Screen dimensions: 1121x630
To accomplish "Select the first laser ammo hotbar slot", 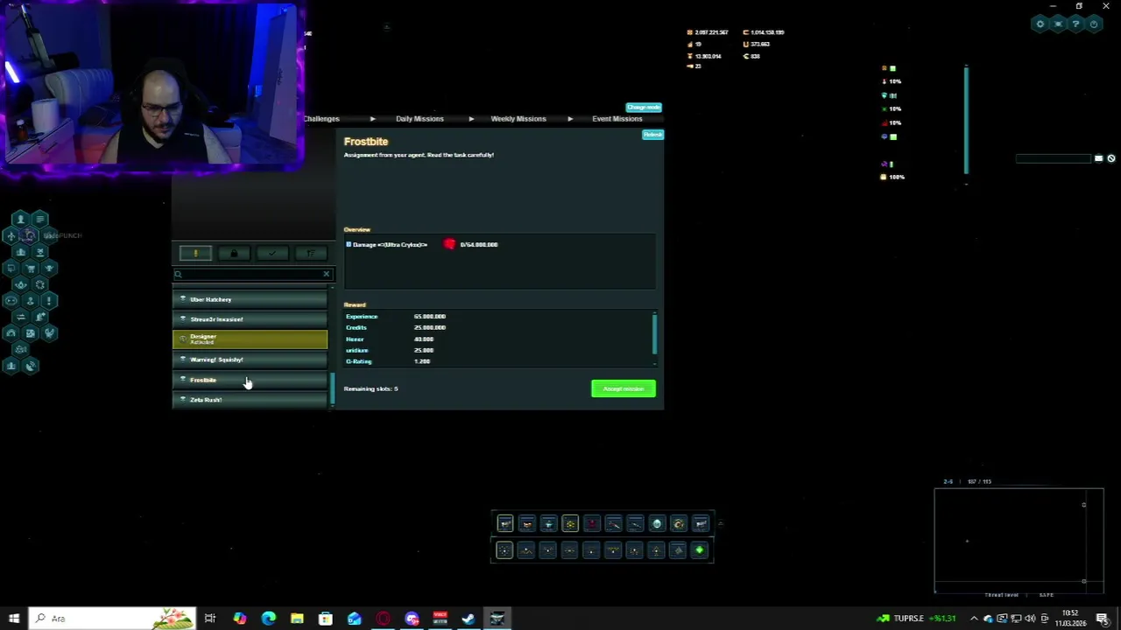I will point(505,523).
